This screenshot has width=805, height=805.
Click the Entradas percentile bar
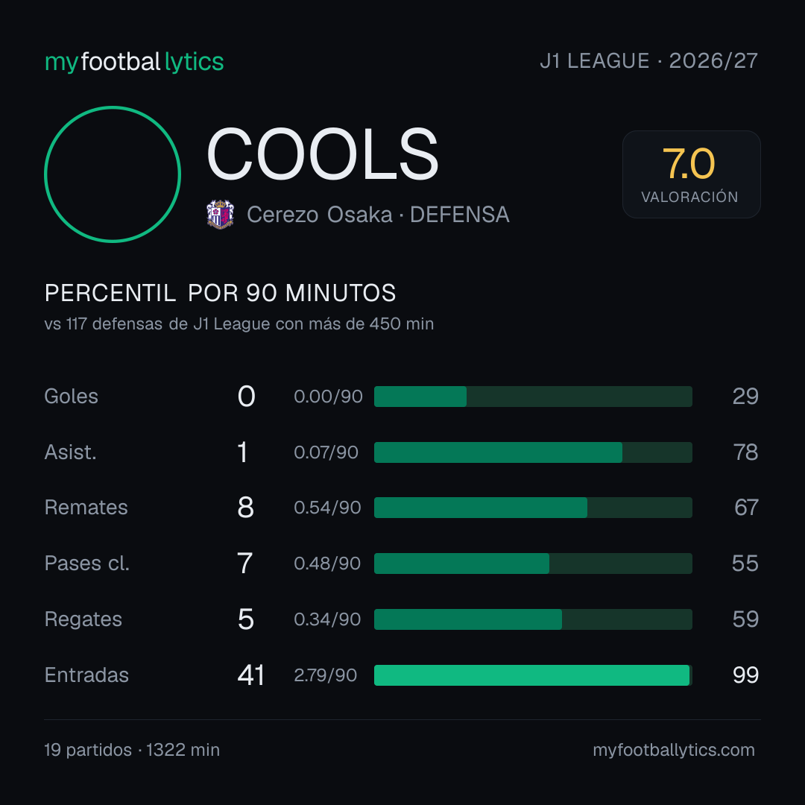533,675
